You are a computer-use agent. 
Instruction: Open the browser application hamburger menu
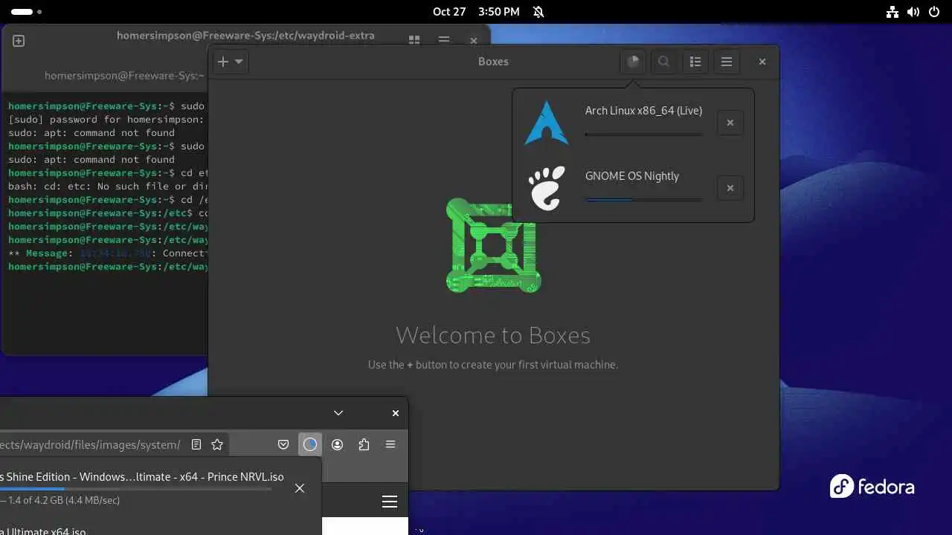[x=390, y=444]
